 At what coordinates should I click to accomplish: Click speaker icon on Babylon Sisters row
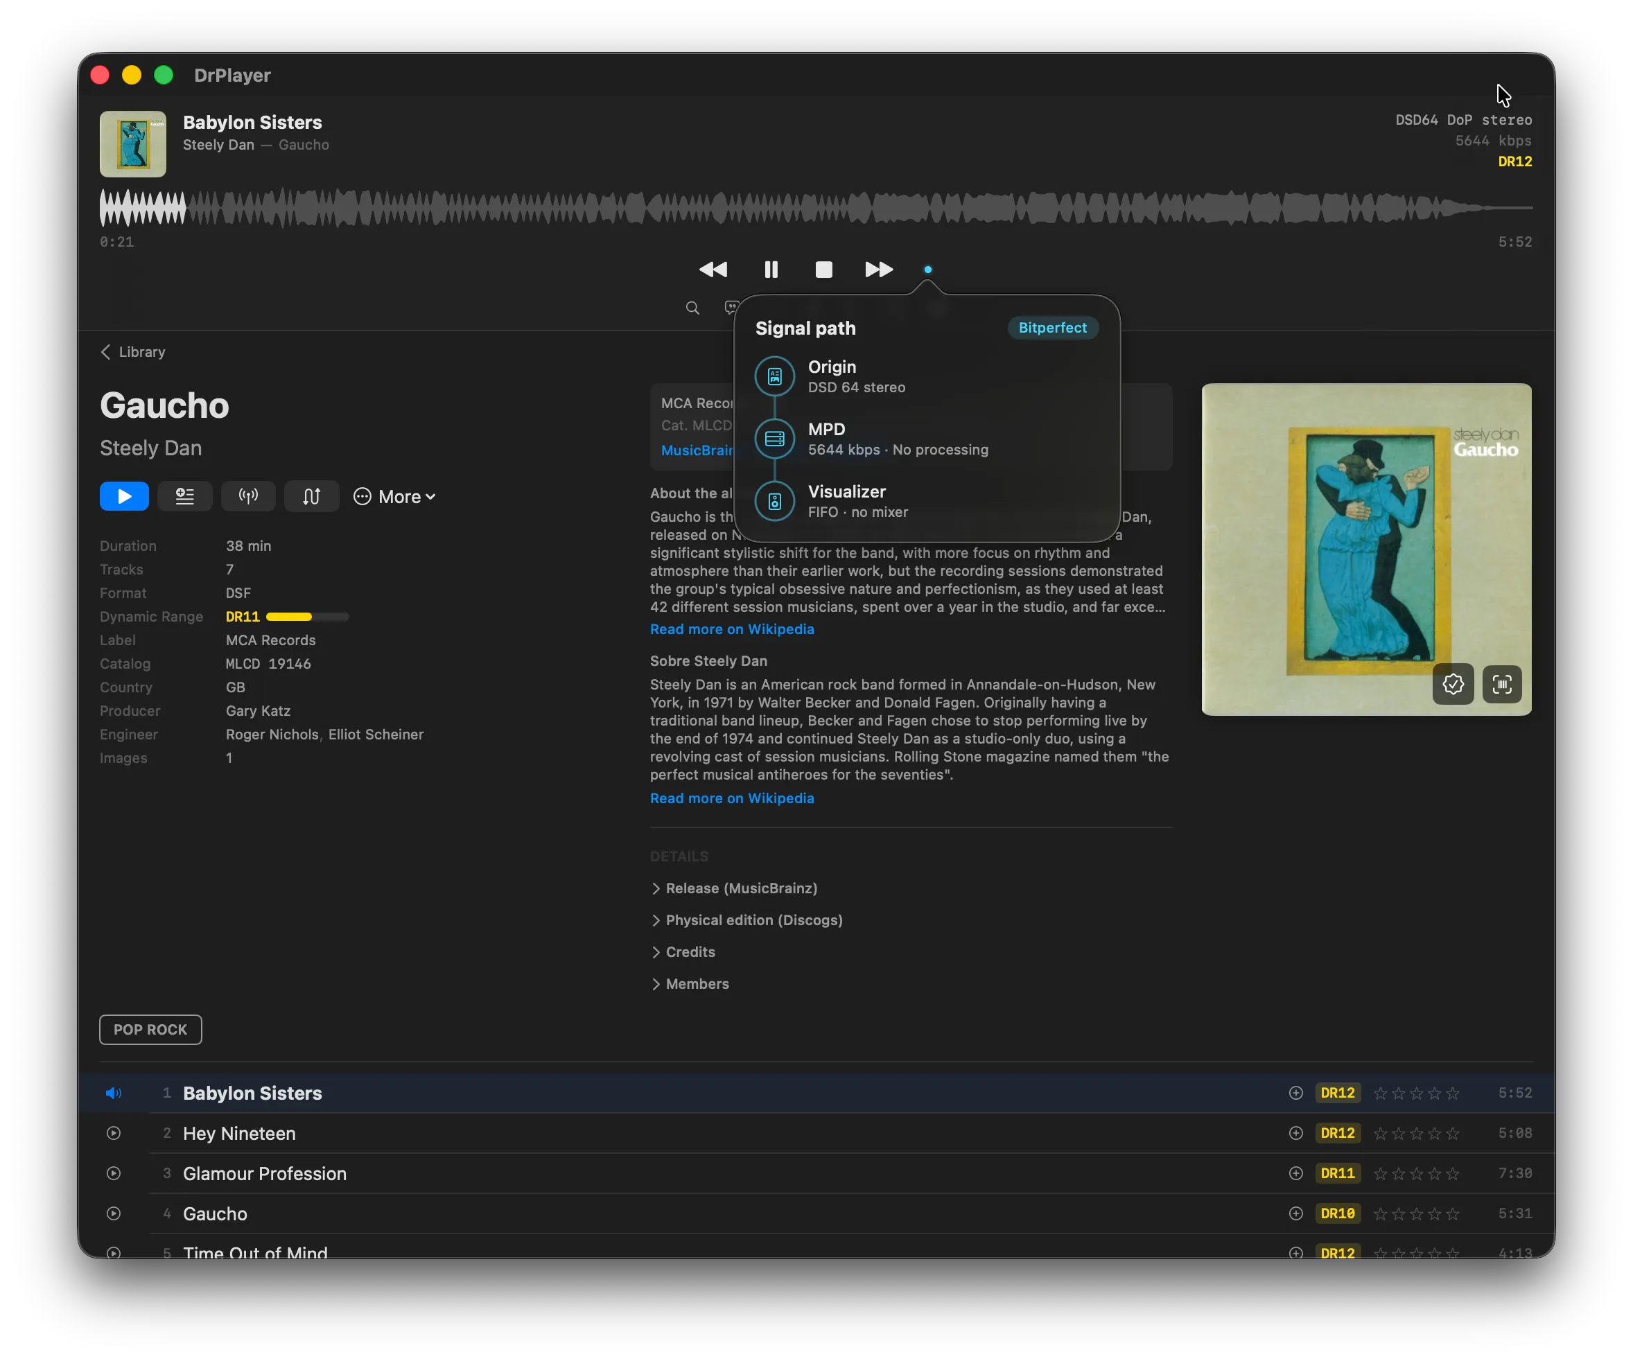114,1093
